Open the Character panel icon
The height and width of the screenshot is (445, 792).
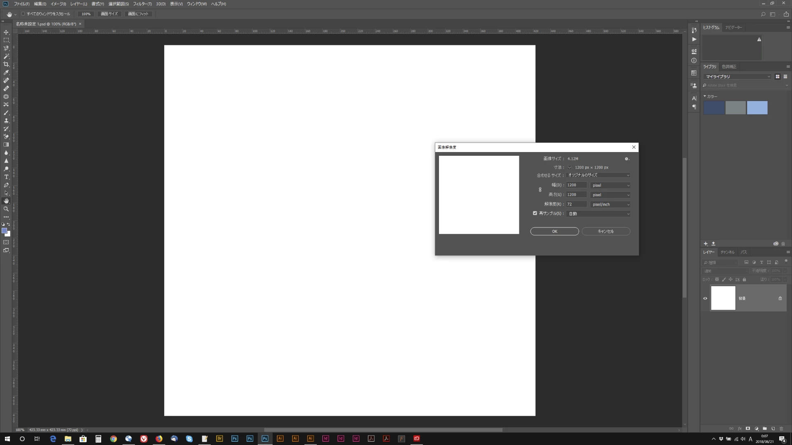(694, 98)
